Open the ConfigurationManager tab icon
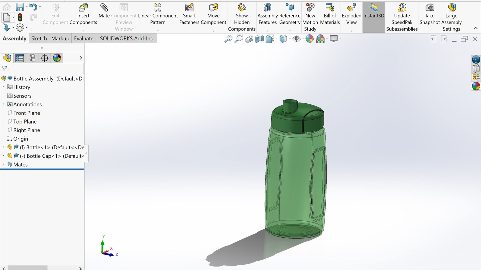The image size is (481, 270). [x=32, y=58]
